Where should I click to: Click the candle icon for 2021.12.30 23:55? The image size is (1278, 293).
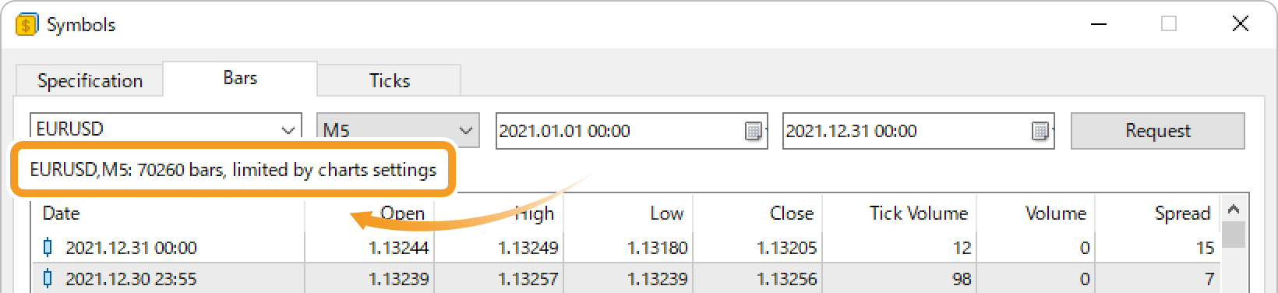(x=48, y=278)
